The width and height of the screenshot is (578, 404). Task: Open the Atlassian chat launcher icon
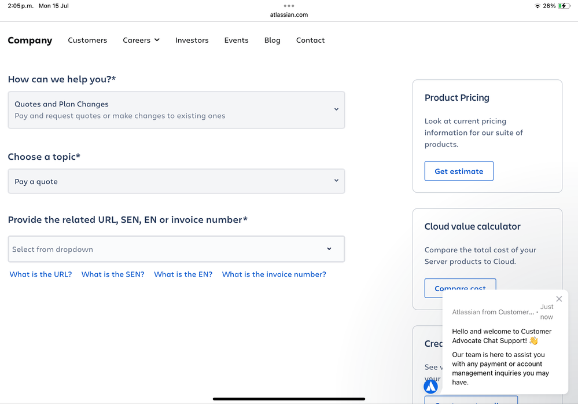430,386
